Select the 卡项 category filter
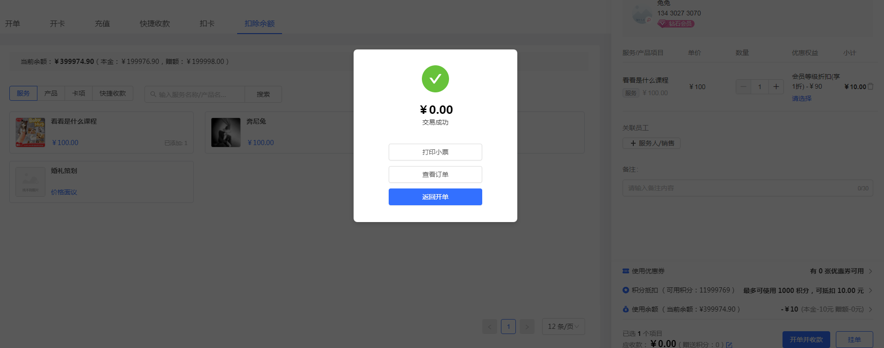Image resolution: width=884 pixels, height=348 pixels. tap(79, 93)
